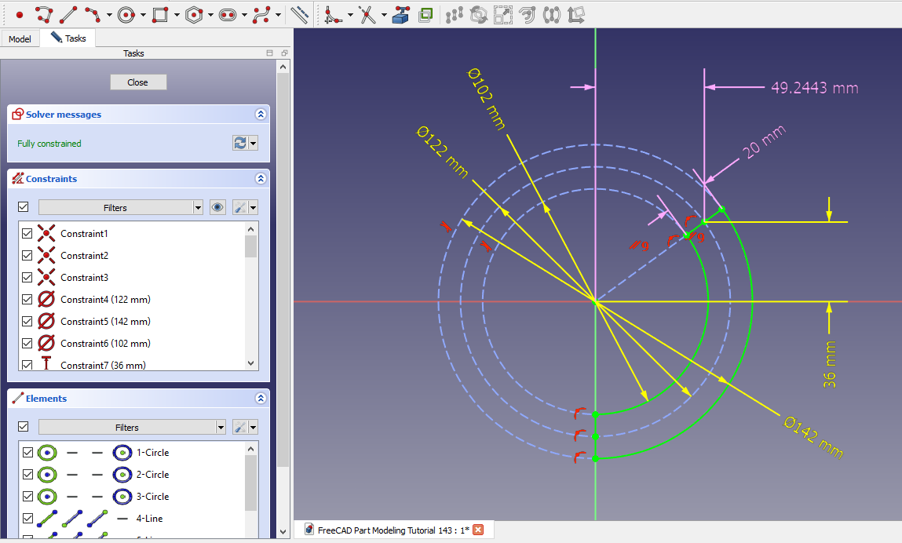
Task: Collapse the Solver messages section
Action: 261,115
